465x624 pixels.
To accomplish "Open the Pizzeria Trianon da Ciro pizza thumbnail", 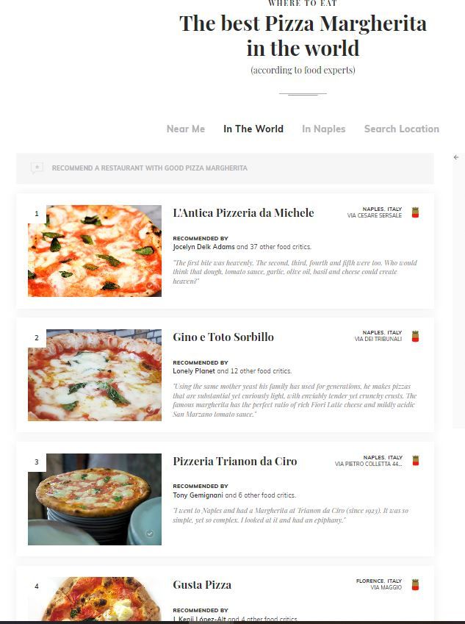I will pyautogui.click(x=95, y=499).
